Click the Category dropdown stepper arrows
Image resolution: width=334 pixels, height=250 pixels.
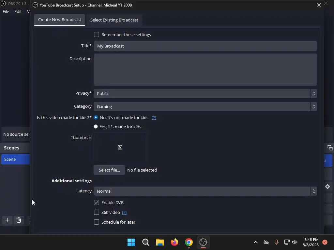click(x=313, y=106)
